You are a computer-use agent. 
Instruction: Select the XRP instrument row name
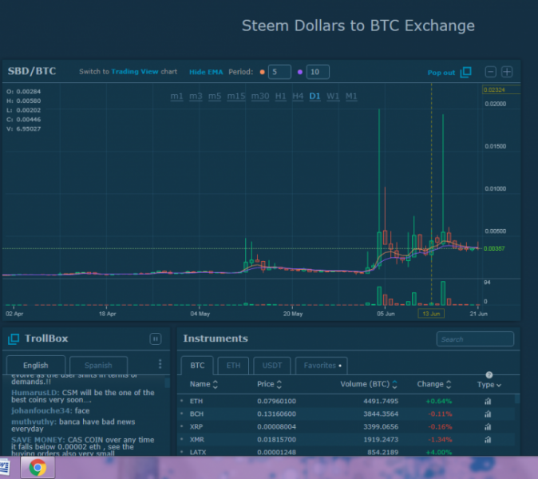tap(196, 427)
